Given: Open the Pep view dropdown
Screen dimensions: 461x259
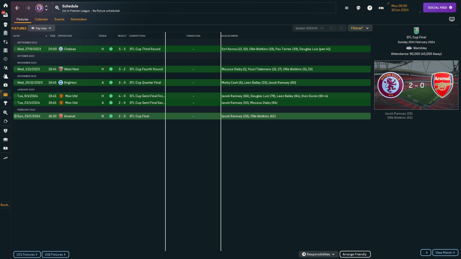Looking at the screenshot, I should pos(41,28).
